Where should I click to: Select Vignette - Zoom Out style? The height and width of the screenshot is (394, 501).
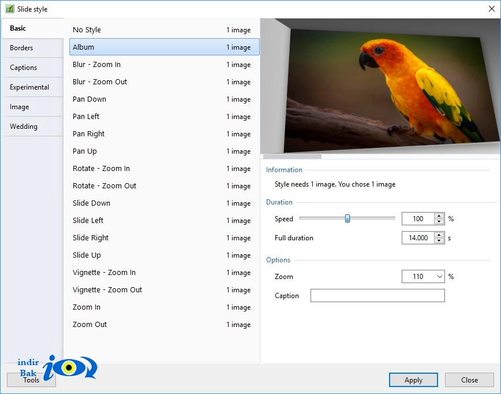point(164,289)
